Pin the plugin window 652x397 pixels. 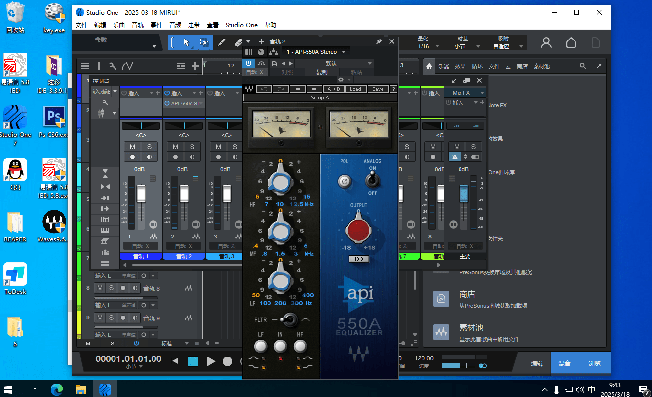(x=379, y=42)
